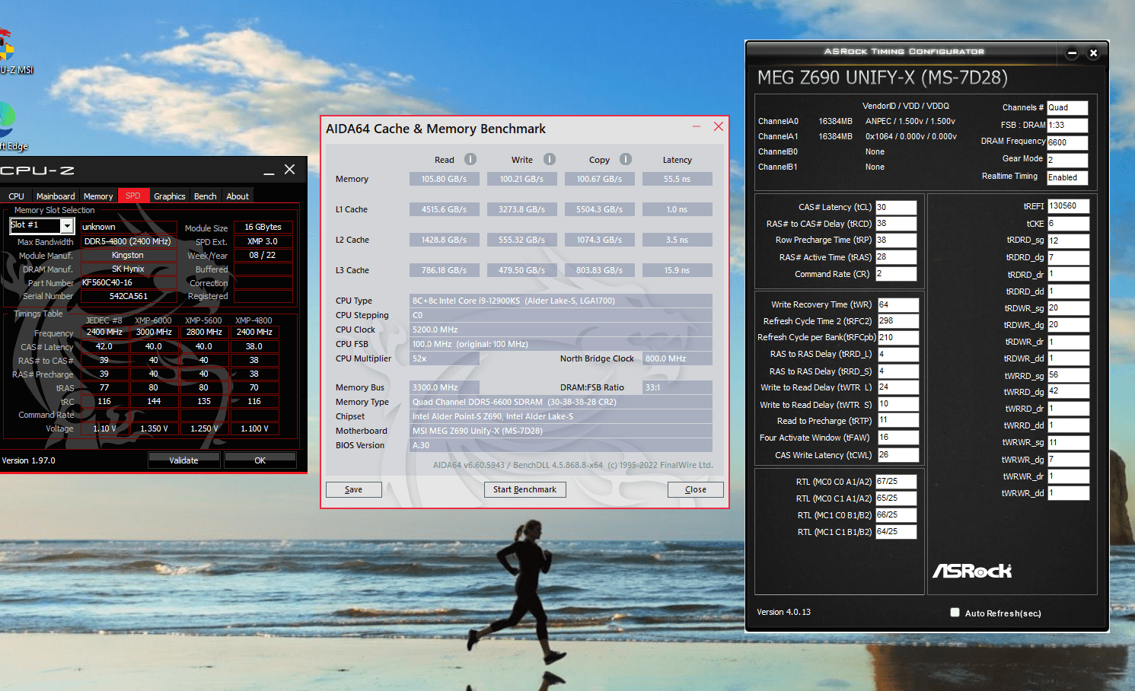Minimize the AIDA64 benchmark window
The width and height of the screenshot is (1135, 691).
click(696, 126)
